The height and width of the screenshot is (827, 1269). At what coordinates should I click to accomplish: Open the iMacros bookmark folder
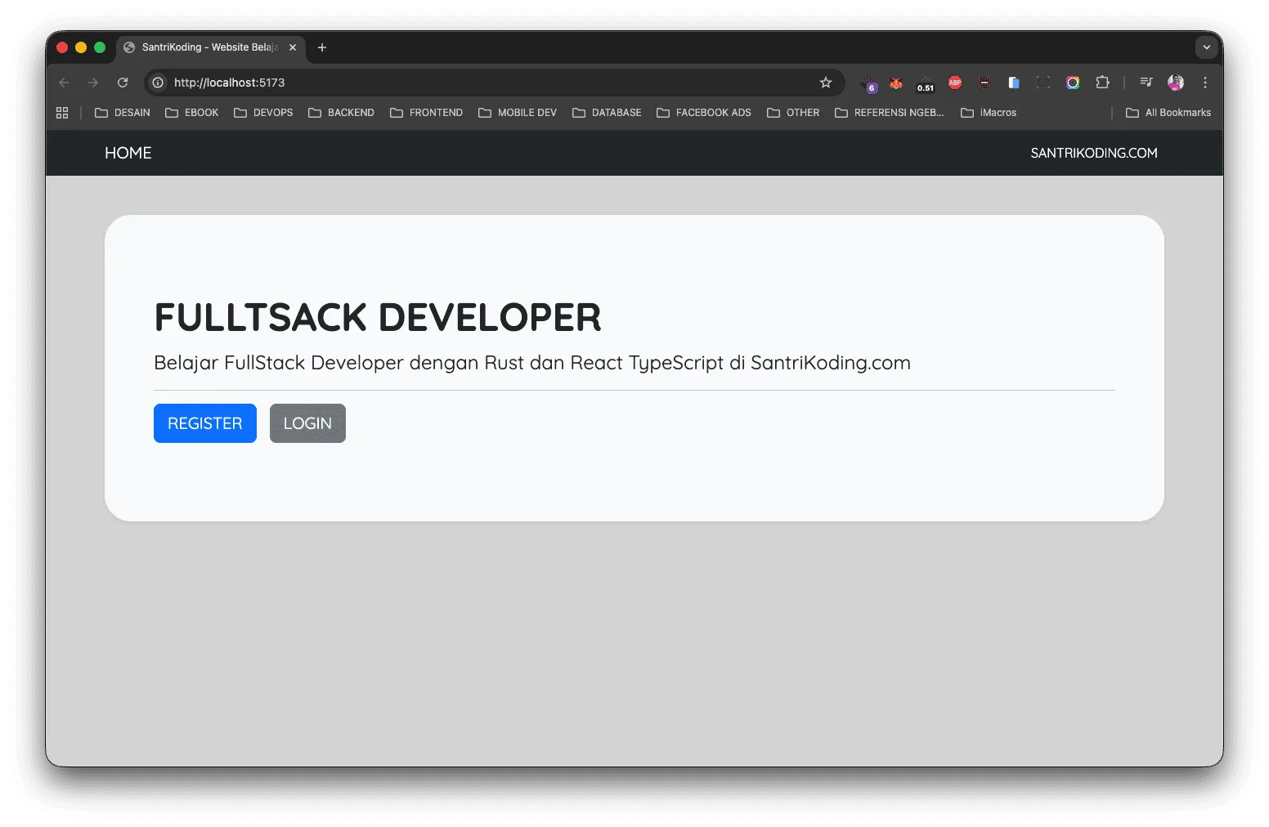[989, 113]
